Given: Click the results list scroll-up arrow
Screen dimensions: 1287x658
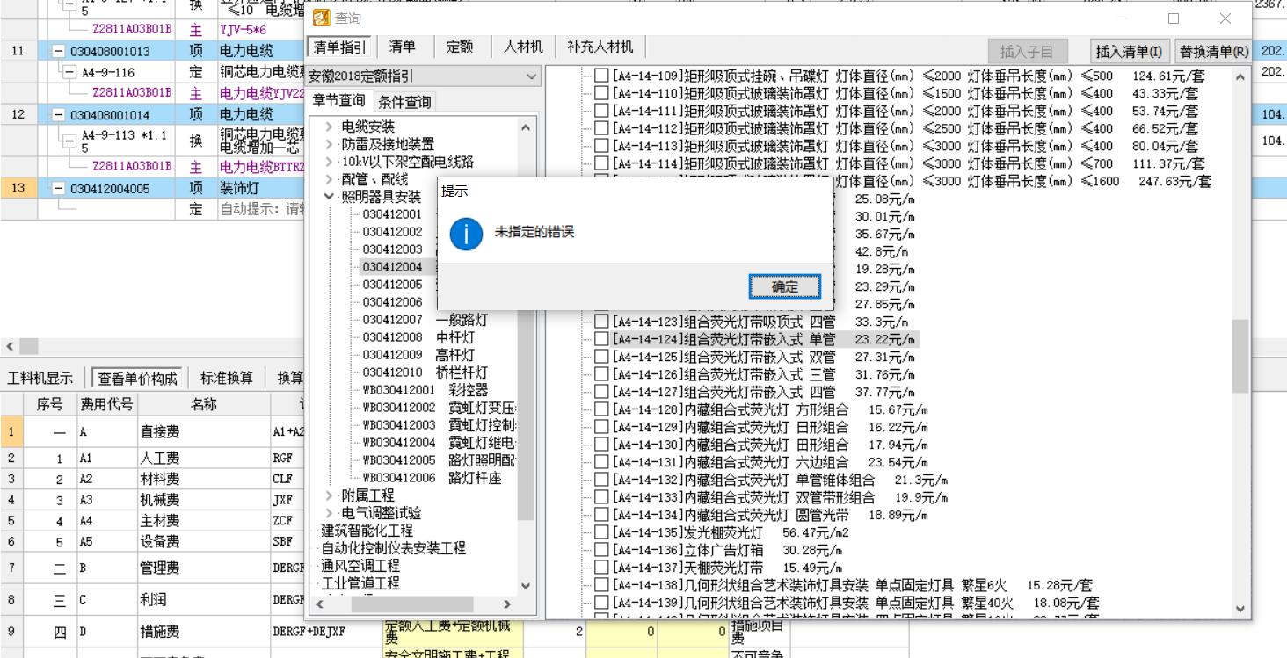Looking at the screenshot, I should tap(1240, 76).
